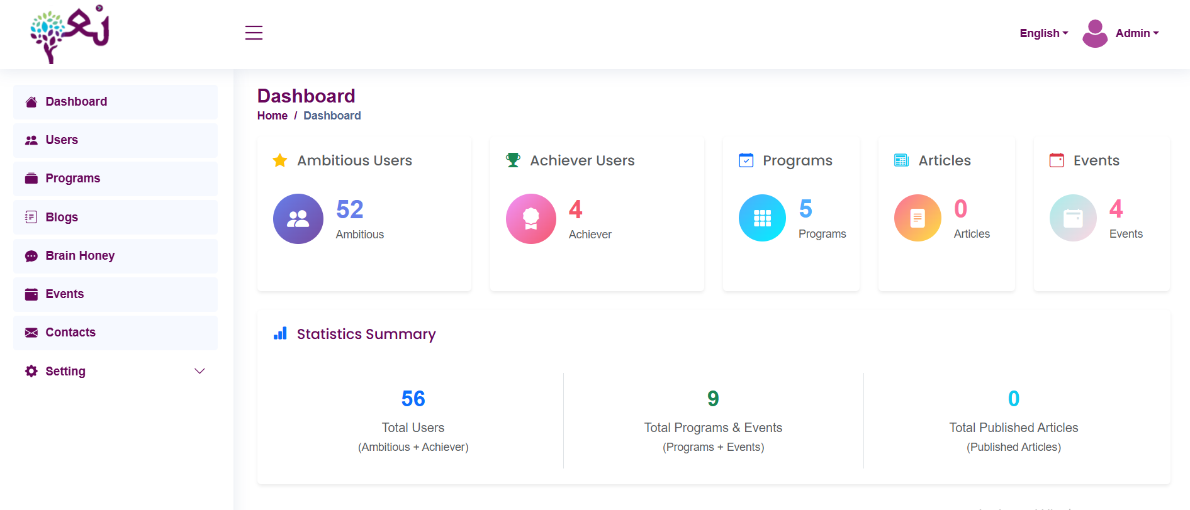Screen dimensions: 1190x510
Task: Click the Ambitious Users card title
Action: (354, 160)
